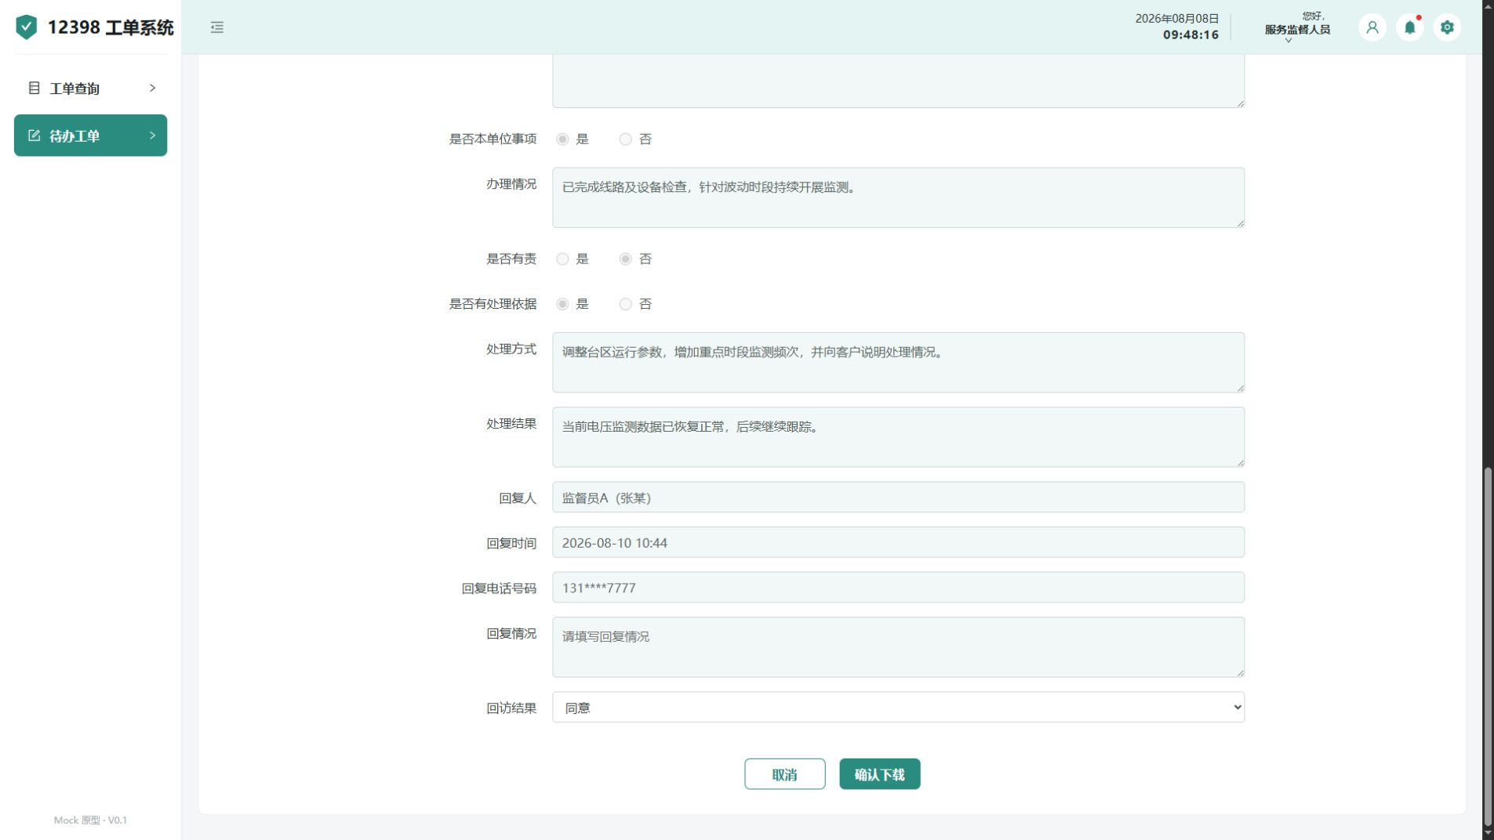Select 否 for 是否有处理依据
Image resolution: width=1494 pixels, height=840 pixels.
tap(625, 304)
